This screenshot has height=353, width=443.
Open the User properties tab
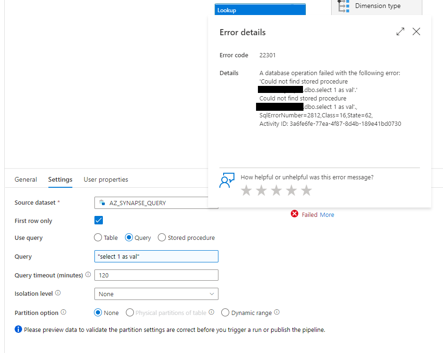click(x=106, y=179)
